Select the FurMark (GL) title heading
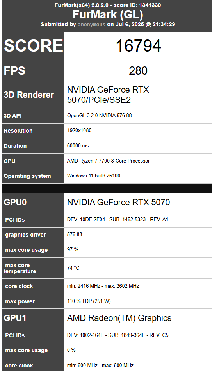Screen dimensions: 219x371 point(108,14)
